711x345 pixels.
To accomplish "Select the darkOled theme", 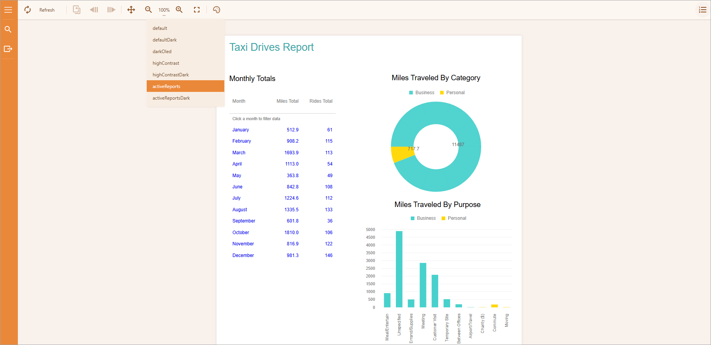I will 186,52.
